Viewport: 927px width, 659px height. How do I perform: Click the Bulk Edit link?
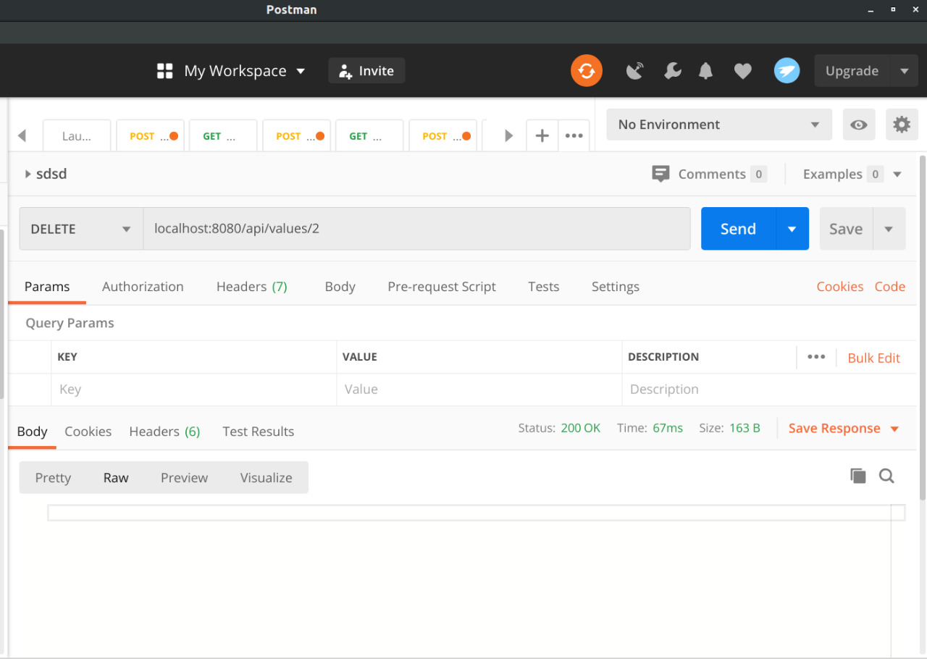pos(874,358)
